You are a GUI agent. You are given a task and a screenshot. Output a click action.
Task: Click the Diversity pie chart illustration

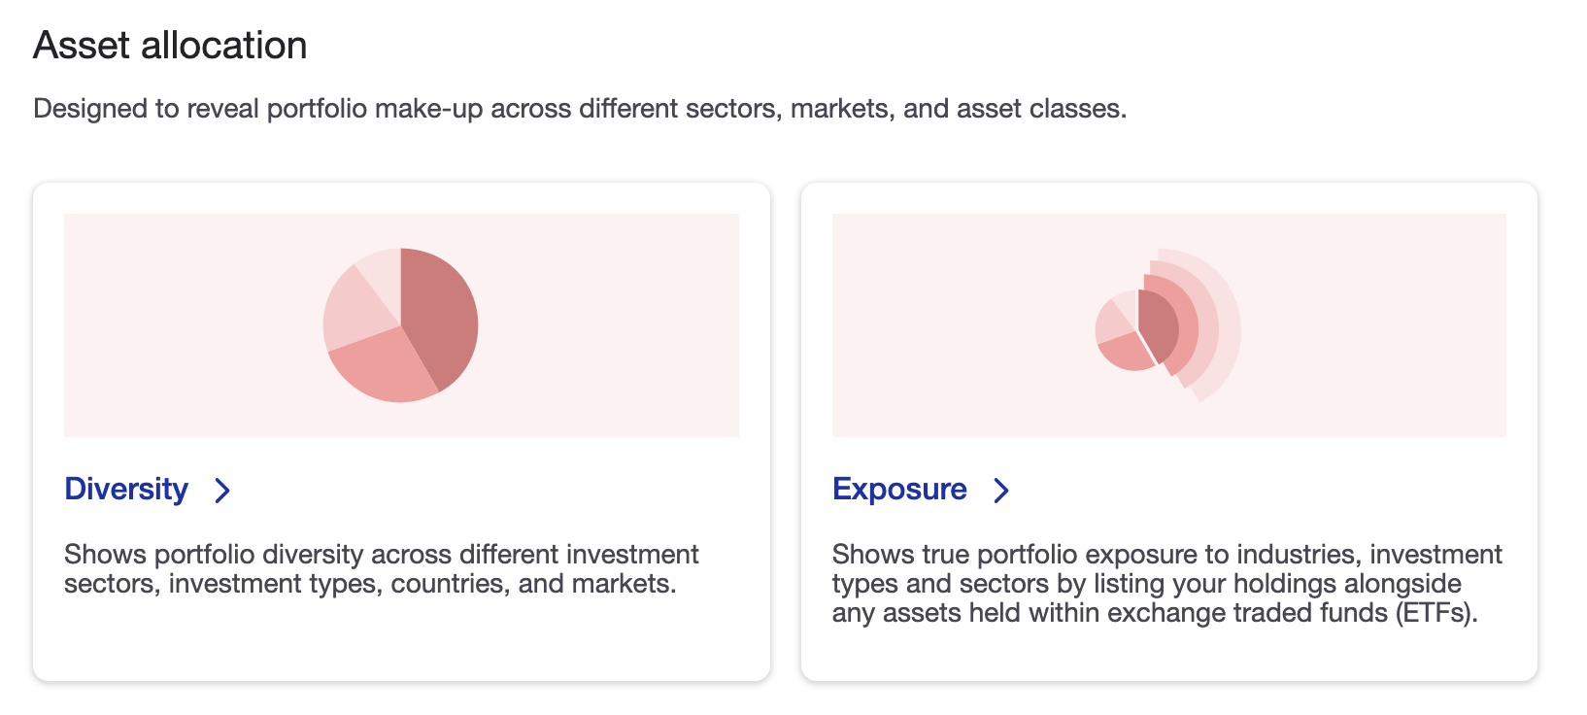pyautogui.click(x=401, y=323)
